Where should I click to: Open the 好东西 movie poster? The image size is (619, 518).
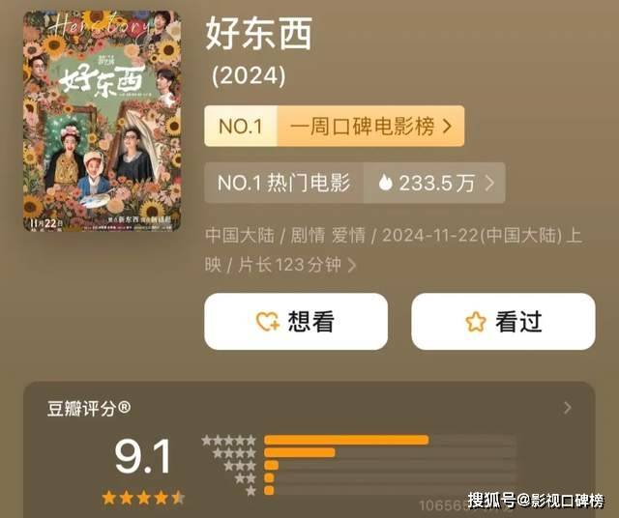(x=103, y=121)
